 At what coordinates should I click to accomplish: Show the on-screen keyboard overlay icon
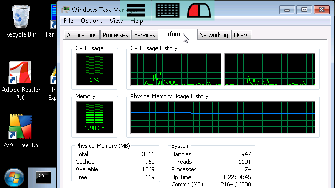pyautogui.click(x=167, y=10)
